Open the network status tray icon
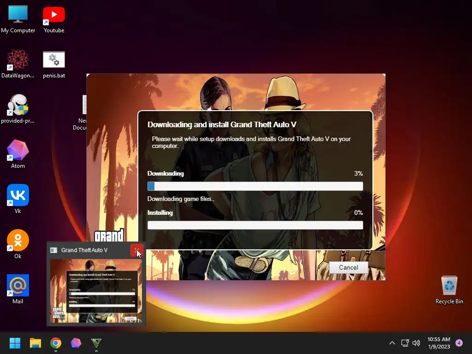Image resolution: width=472 pixels, height=354 pixels. pos(405,343)
